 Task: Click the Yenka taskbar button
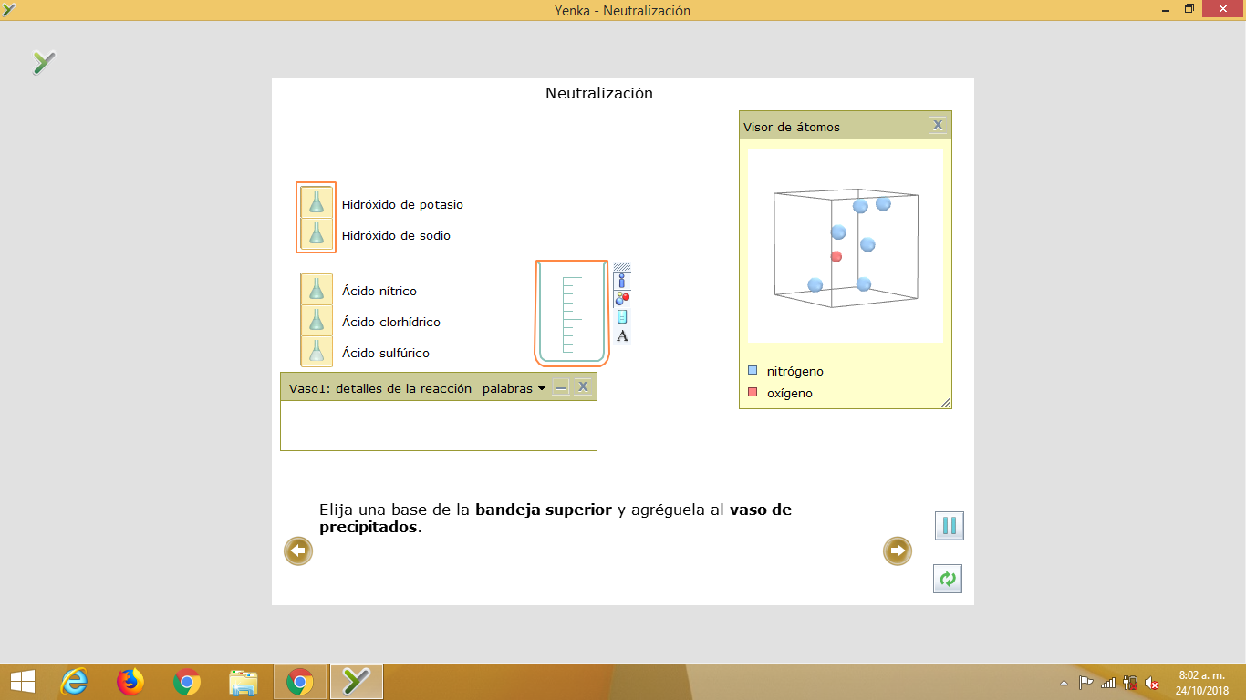pyautogui.click(x=357, y=682)
